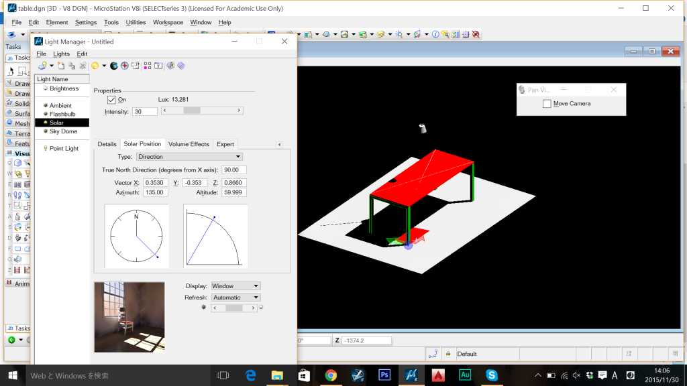Image resolution: width=687 pixels, height=386 pixels.
Task: Open the Lights menu in Light Manager
Action: [61, 54]
